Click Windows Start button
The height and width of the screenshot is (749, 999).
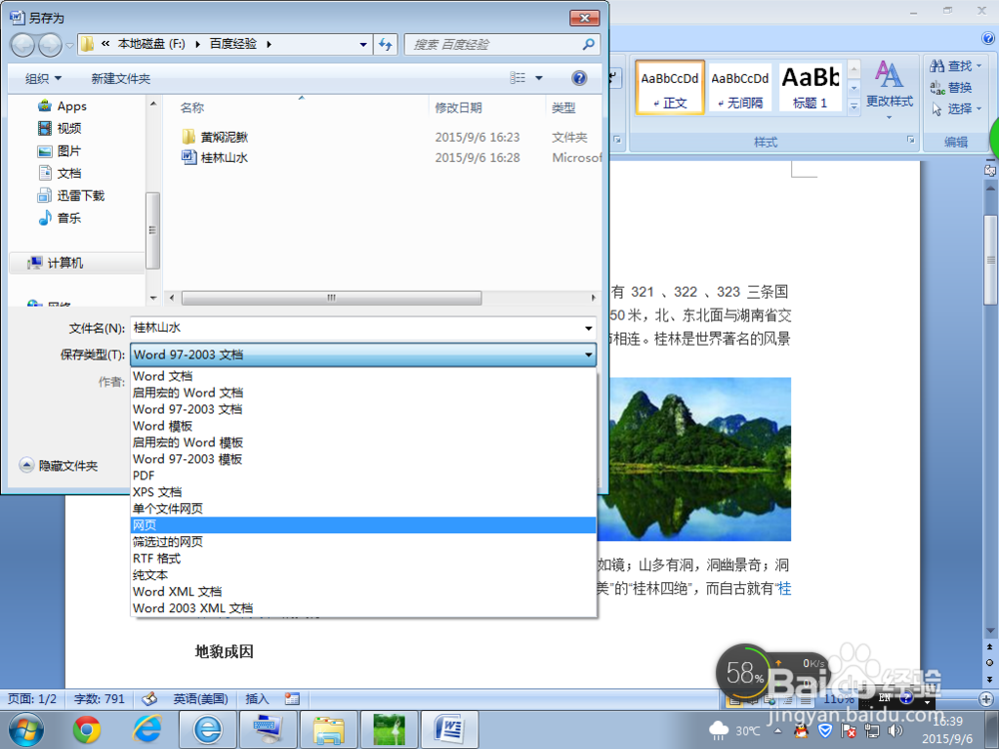click(26, 730)
